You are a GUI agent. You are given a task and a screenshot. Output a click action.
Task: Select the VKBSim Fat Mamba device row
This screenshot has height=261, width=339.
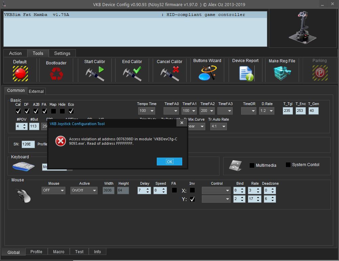click(x=135, y=15)
